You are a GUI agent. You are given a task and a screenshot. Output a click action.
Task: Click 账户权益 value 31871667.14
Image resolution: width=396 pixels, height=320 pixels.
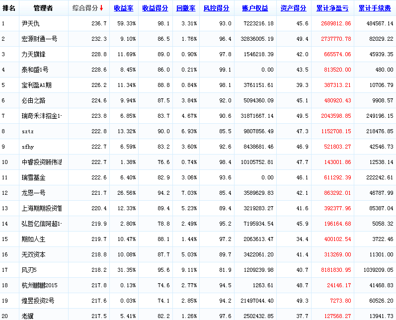click(257, 116)
